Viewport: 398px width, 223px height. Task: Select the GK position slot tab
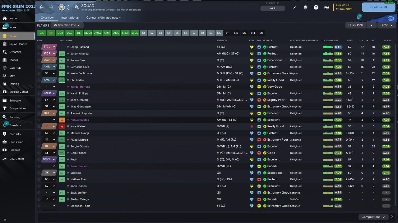(41, 33)
